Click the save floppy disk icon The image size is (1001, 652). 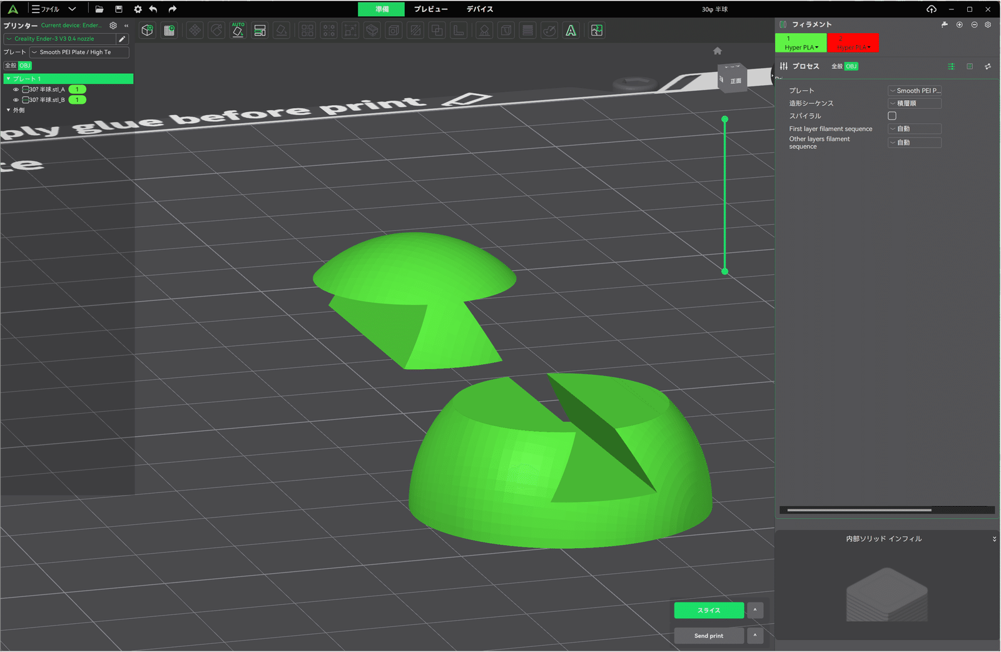click(119, 9)
